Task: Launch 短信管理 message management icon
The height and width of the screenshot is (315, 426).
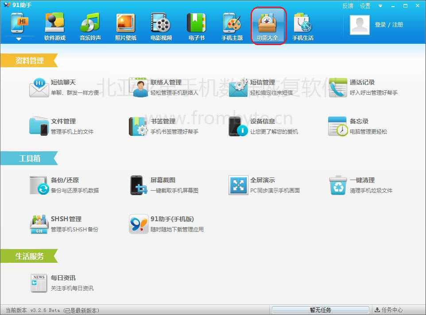Action: point(238,87)
